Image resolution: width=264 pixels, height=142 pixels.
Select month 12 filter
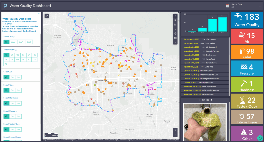(x=6, y=64)
